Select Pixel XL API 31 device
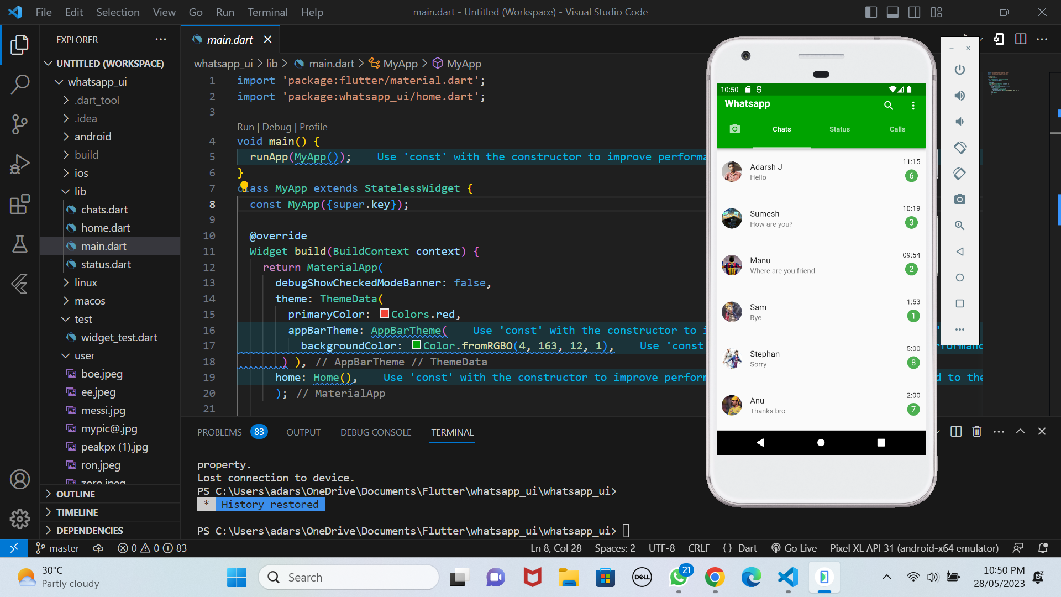1061x597 pixels. pos(914,548)
